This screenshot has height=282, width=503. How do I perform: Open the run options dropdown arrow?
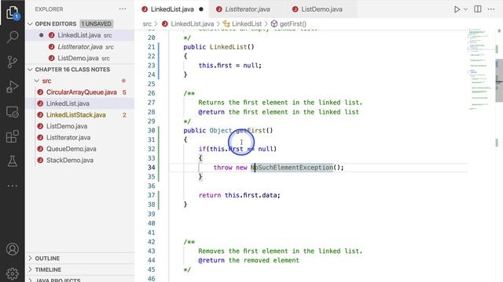465,9
